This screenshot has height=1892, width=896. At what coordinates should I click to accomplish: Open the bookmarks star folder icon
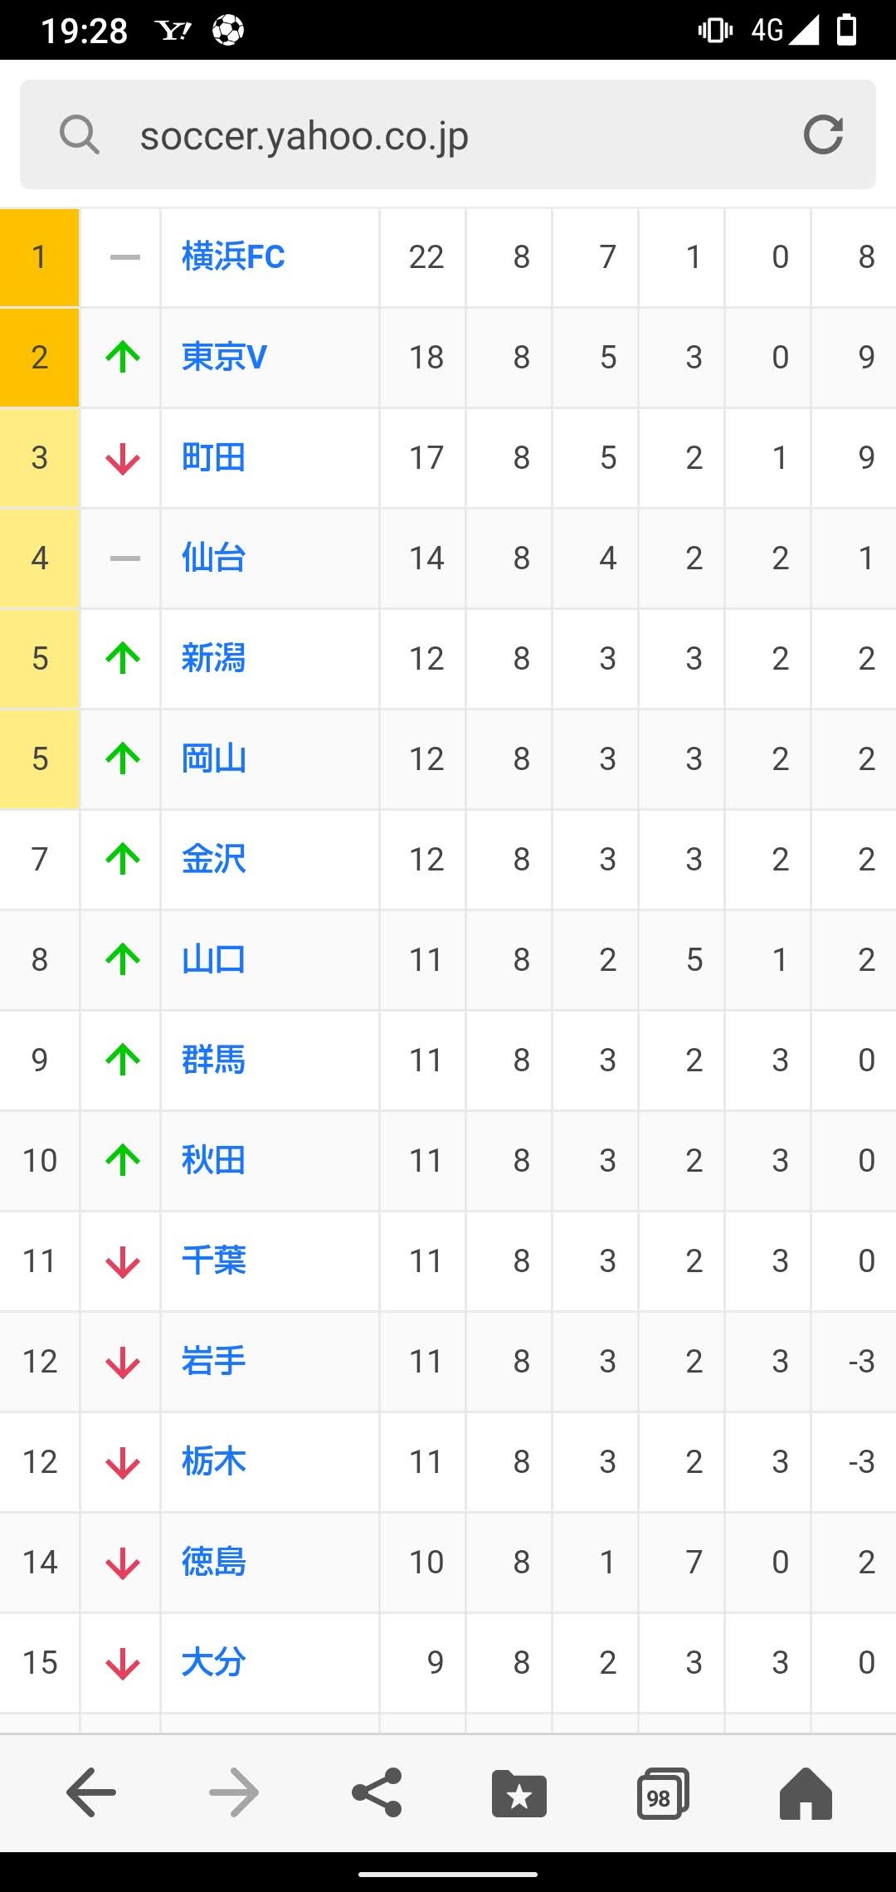[519, 1792]
